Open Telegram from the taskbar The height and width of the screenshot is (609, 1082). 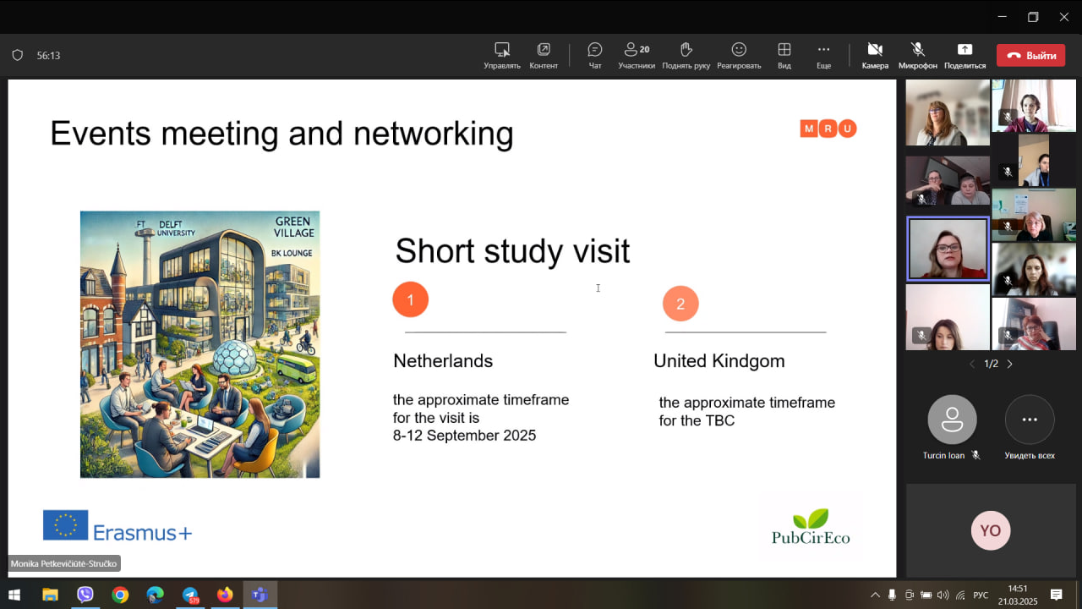pyautogui.click(x=190, y=595)
